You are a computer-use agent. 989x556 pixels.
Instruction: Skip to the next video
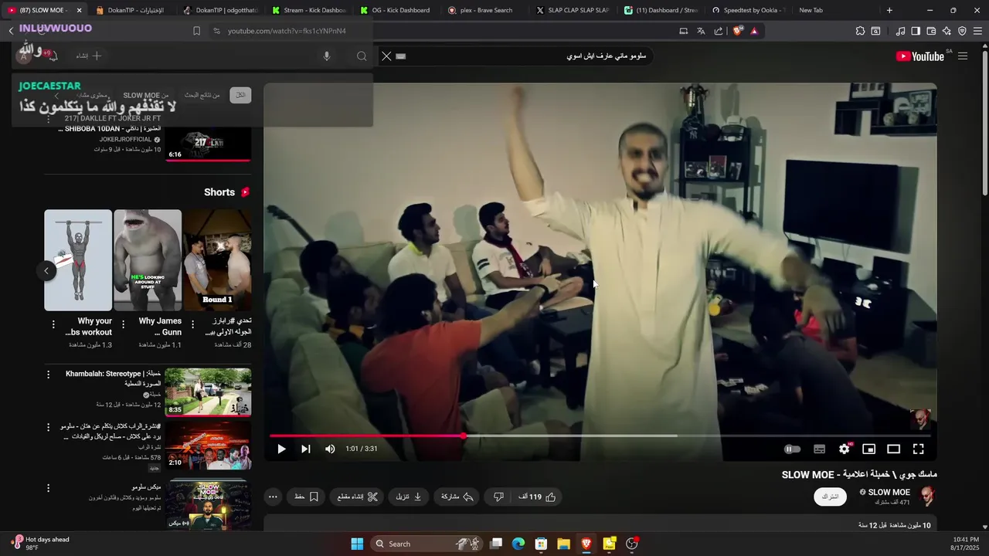tap(305, 449)
